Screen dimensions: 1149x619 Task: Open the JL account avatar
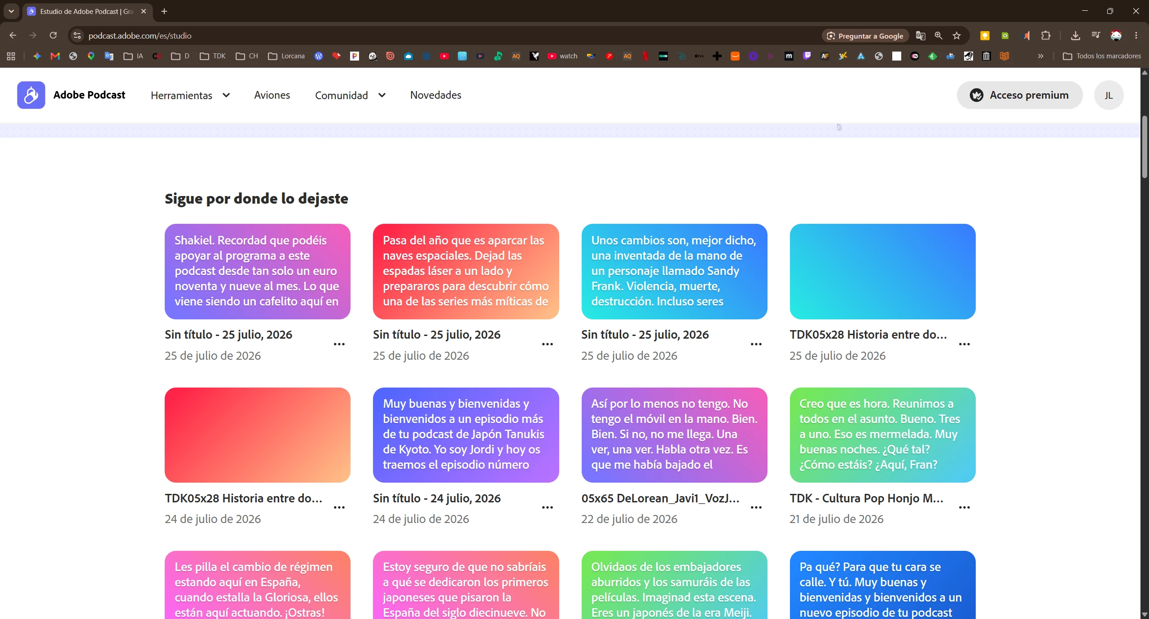1109,95
